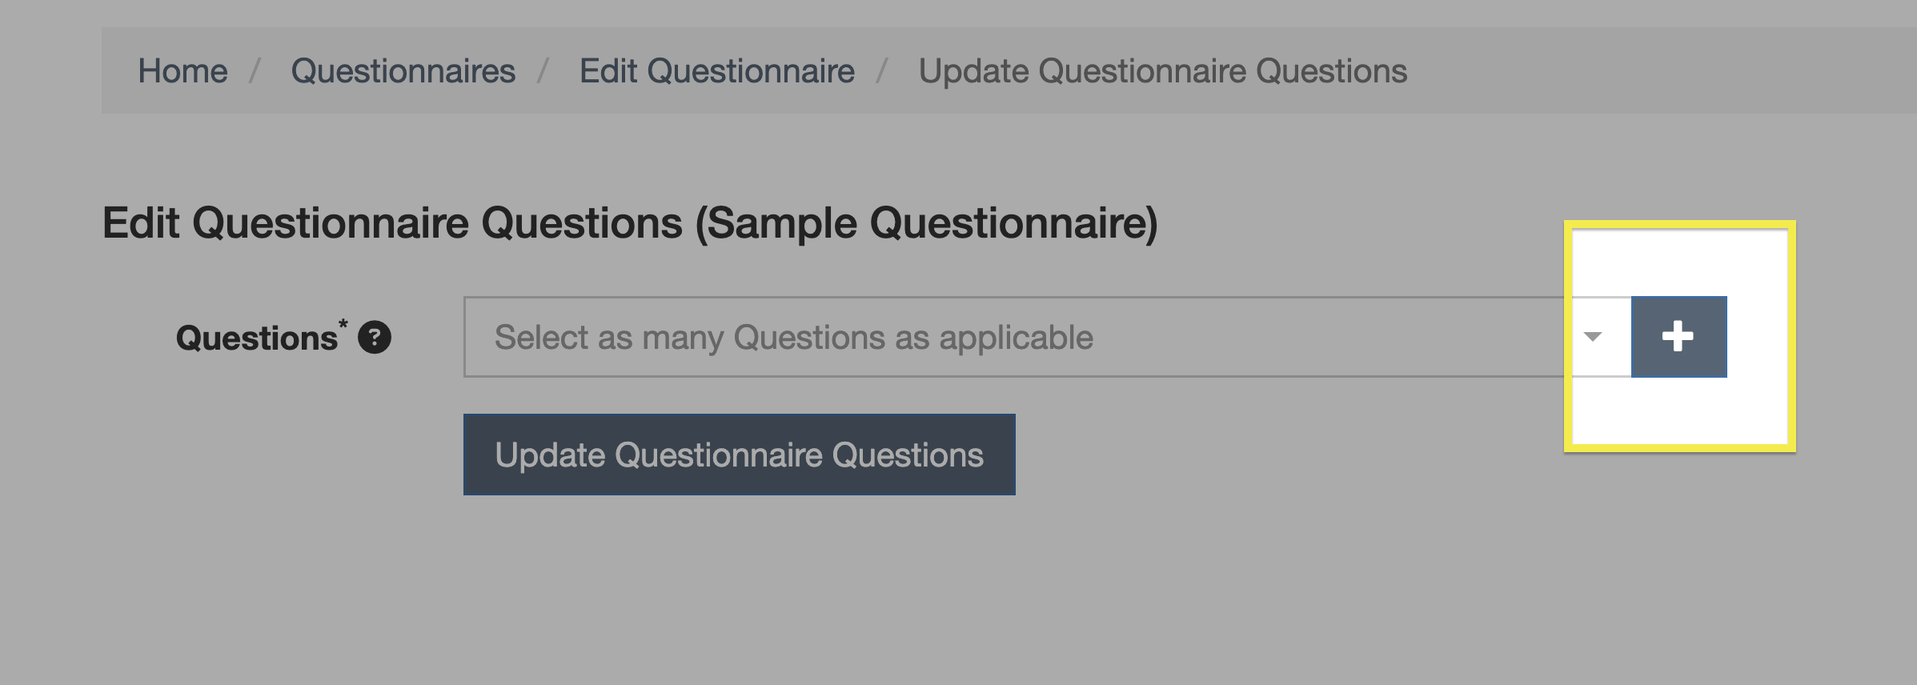
Task: Click the Questions field label
Action: tap(256, 338)
